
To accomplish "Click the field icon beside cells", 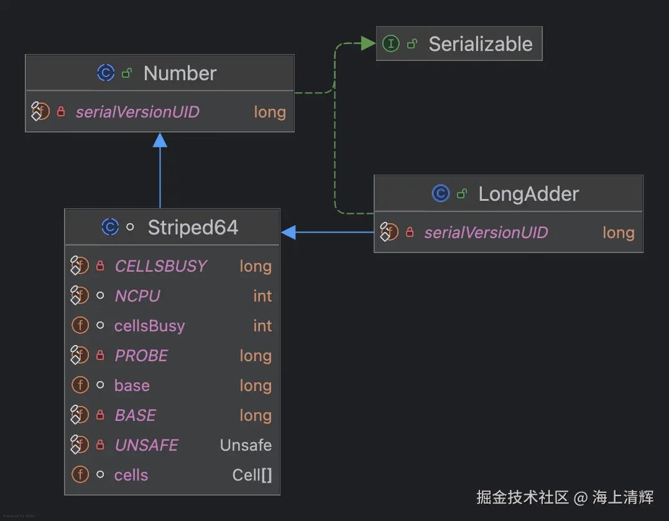I will coord(80,474).
